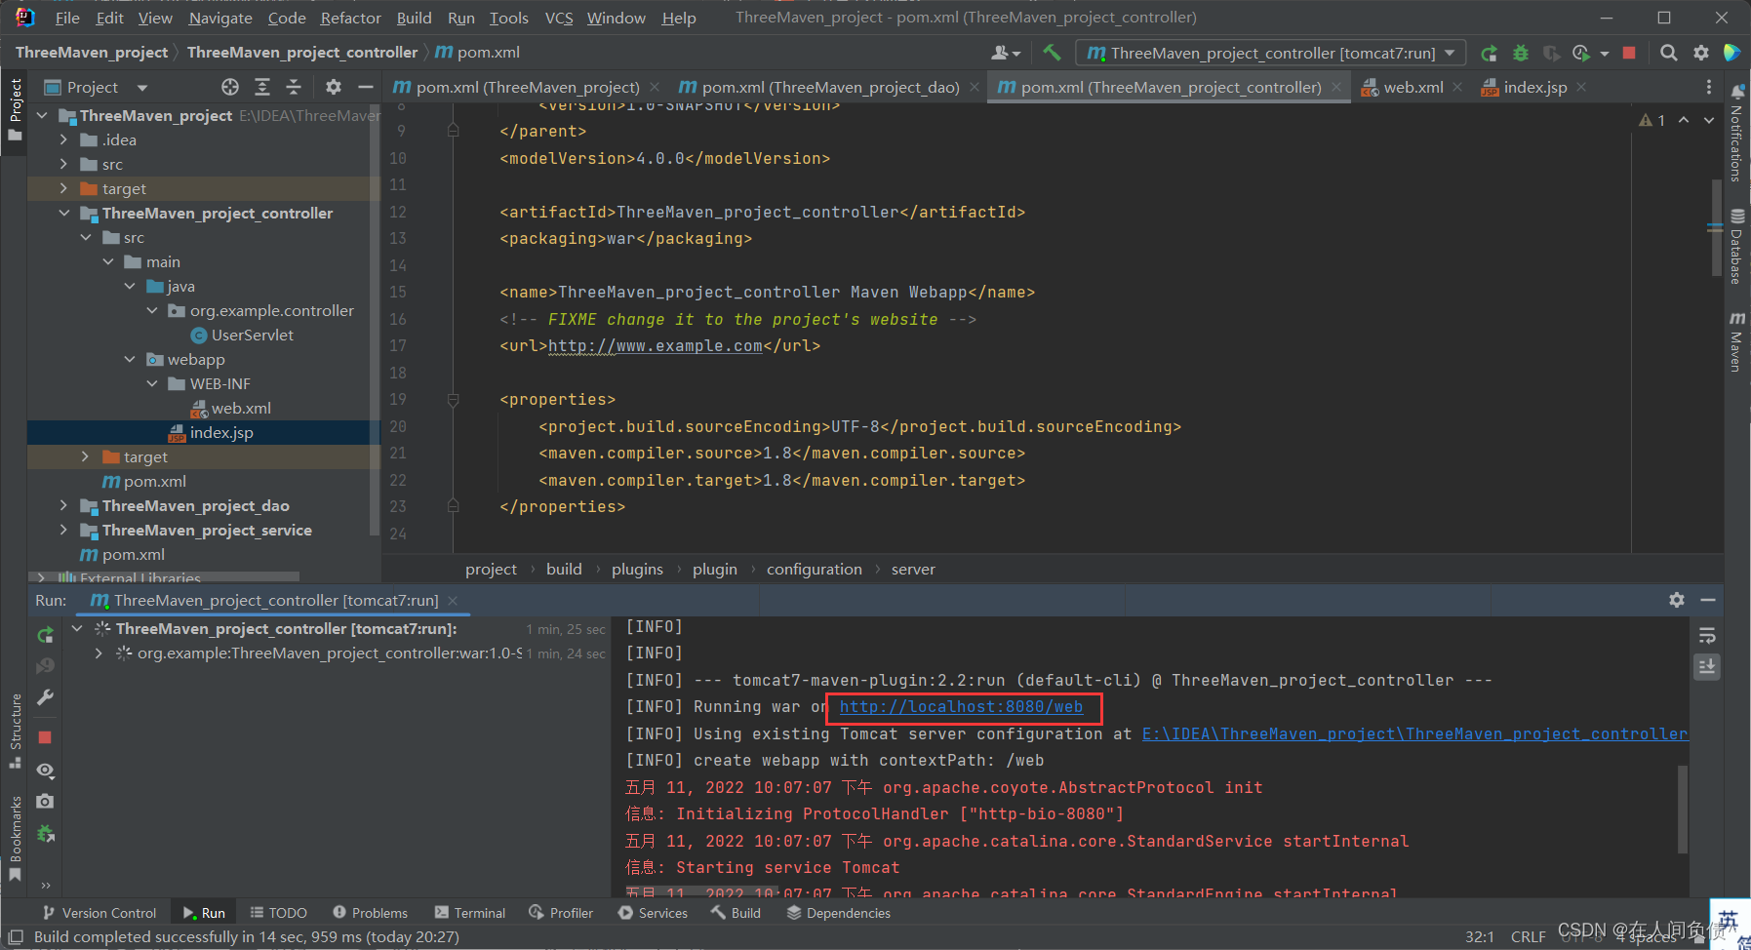Expand the .idea folder
The image size is (1751, 950).
63,139
